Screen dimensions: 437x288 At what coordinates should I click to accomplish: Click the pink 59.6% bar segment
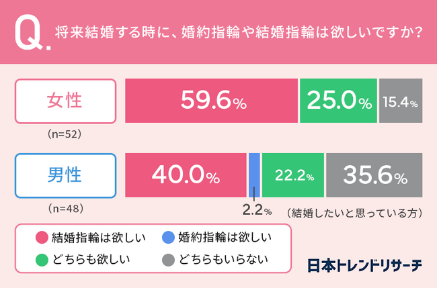[211, 101]
